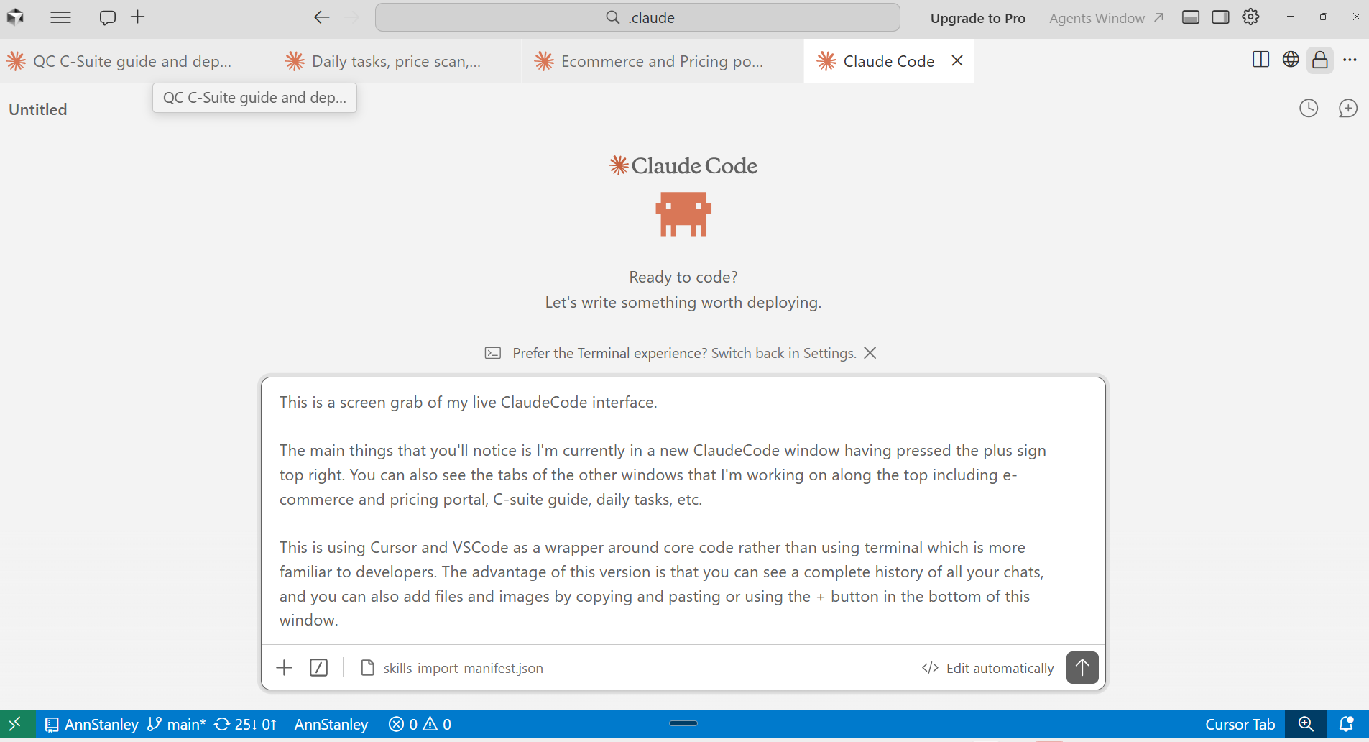Open the chat bubble icon in title bar
The height and width of the screenshot is (742, 1369).
(x=108, y=17)
